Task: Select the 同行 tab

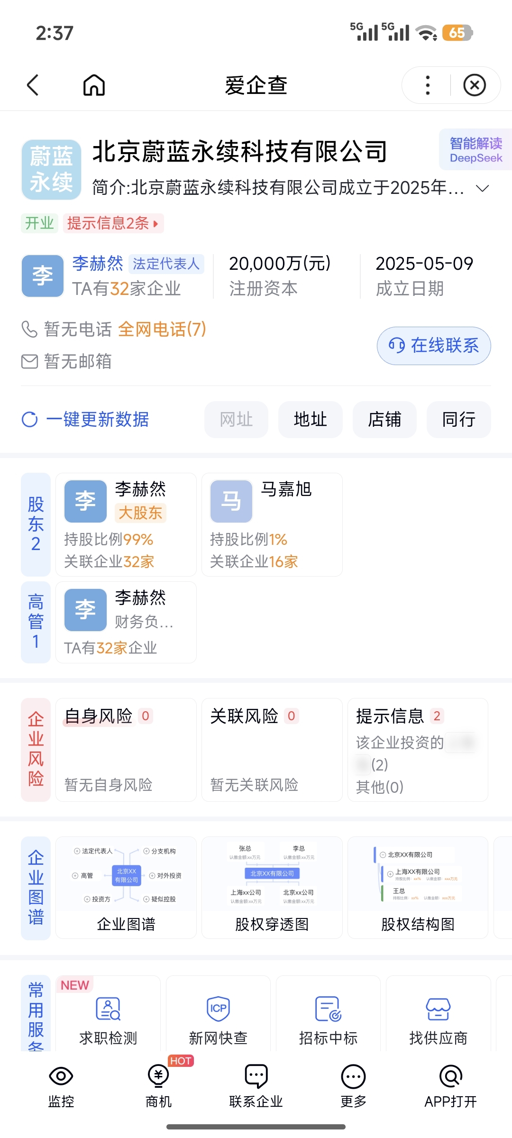Action: 458,420
